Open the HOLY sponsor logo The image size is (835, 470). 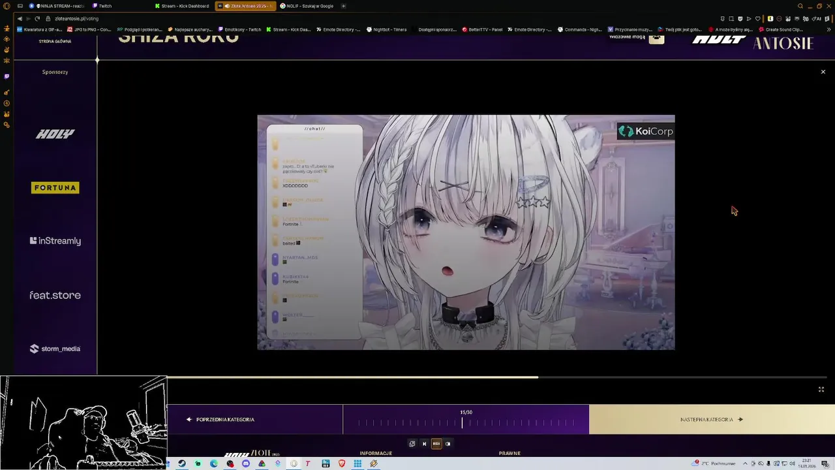pyautogui.click(x=55, y=134)
